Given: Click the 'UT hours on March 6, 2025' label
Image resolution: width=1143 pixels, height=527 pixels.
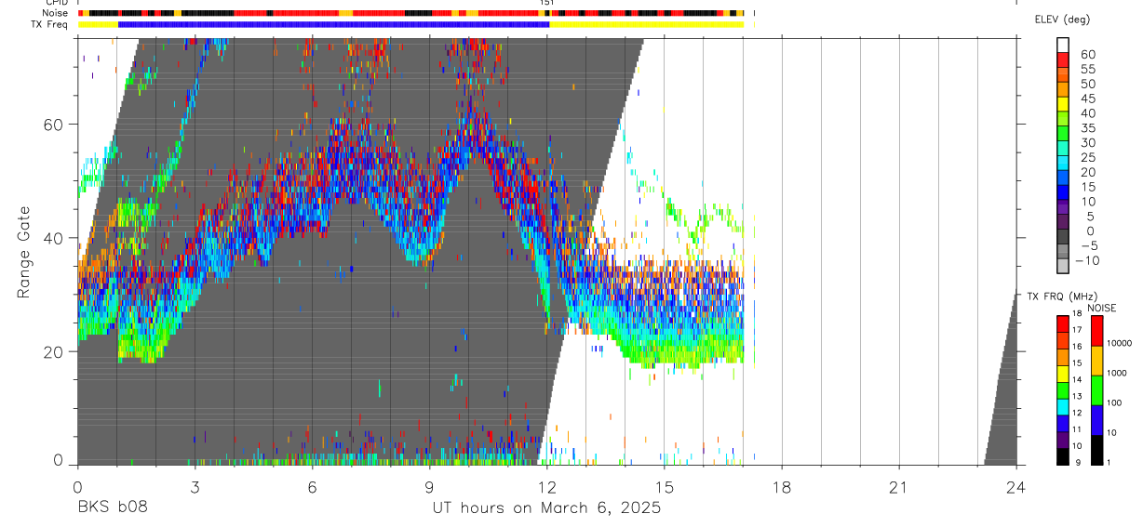Looking at the screenshot, I should (546, 508).
